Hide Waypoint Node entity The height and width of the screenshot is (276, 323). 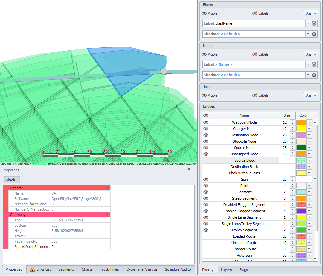pos(206,122)
